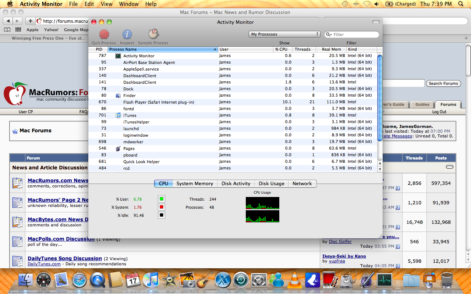Switch to the Network tab
The height and width of the screenshot is (294, 471).
click(x=302, y=183)
